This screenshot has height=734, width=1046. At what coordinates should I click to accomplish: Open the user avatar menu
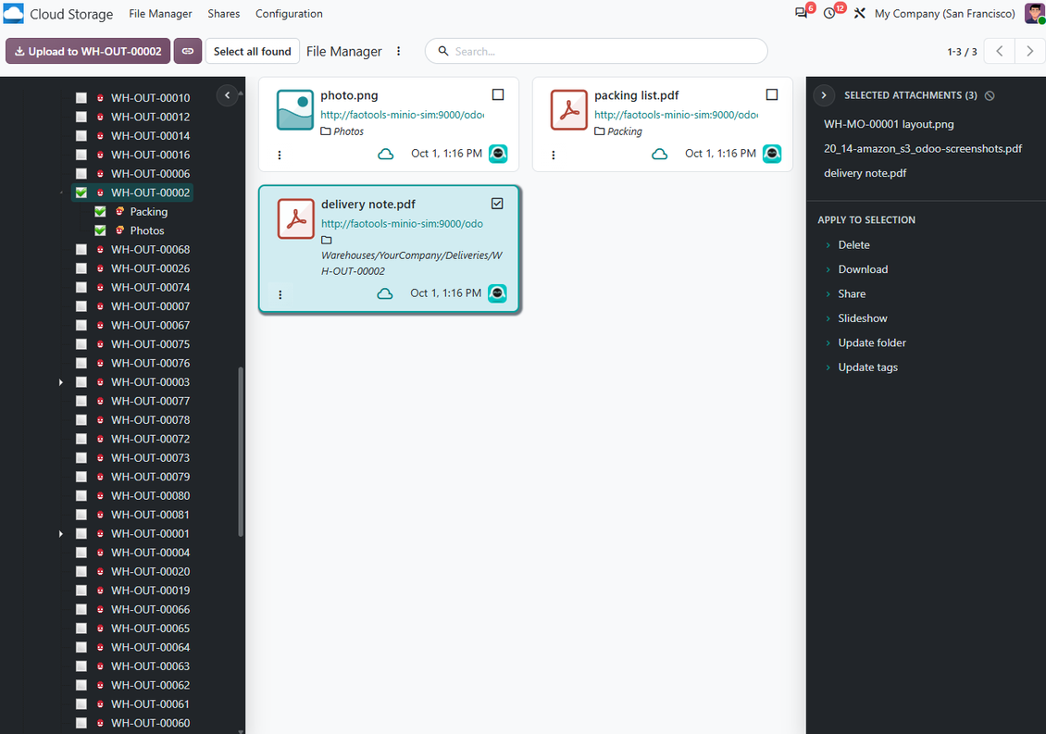click(1035, 13)
